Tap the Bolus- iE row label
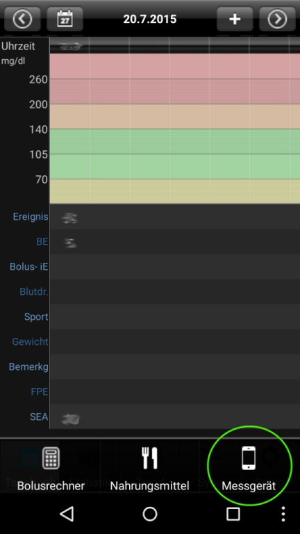The height and width of the screenshot is (534, 300). pos(29,267)
